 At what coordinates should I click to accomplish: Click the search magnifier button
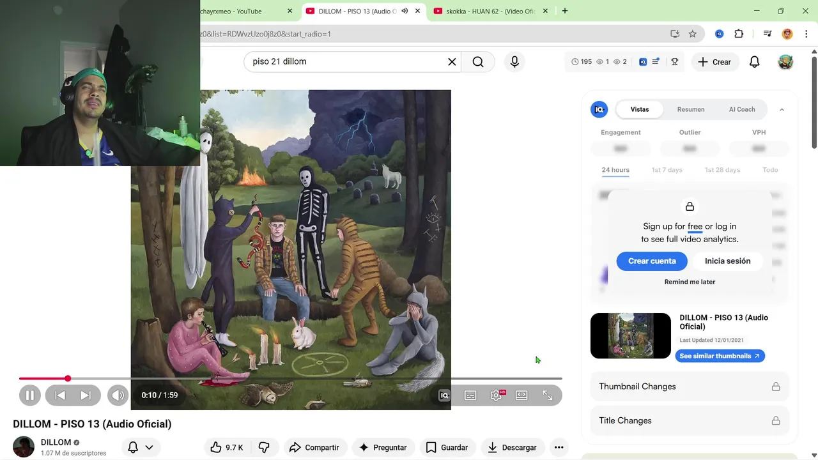478,62
